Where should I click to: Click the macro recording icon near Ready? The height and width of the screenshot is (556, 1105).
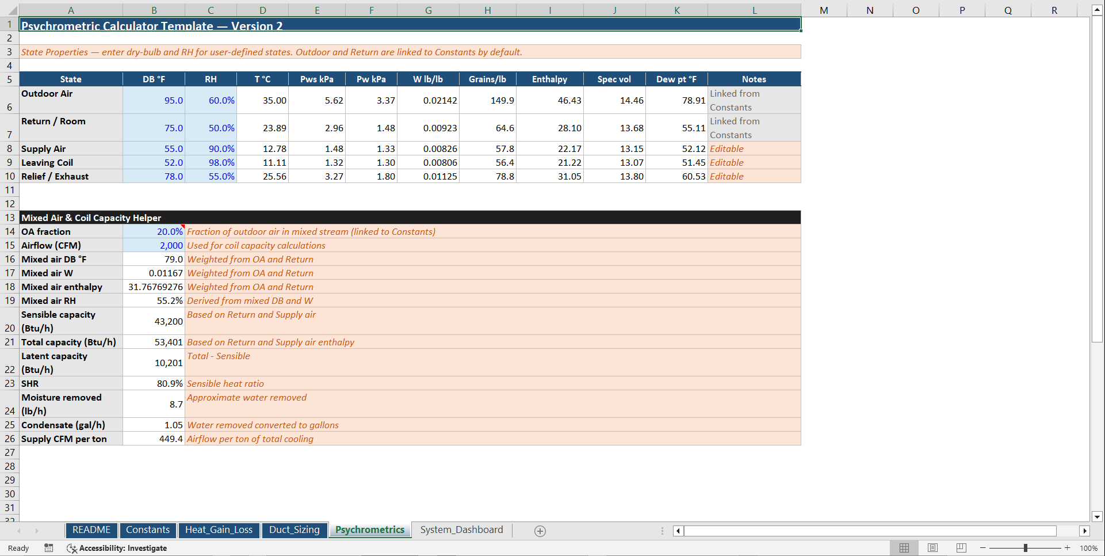[49, 548]
